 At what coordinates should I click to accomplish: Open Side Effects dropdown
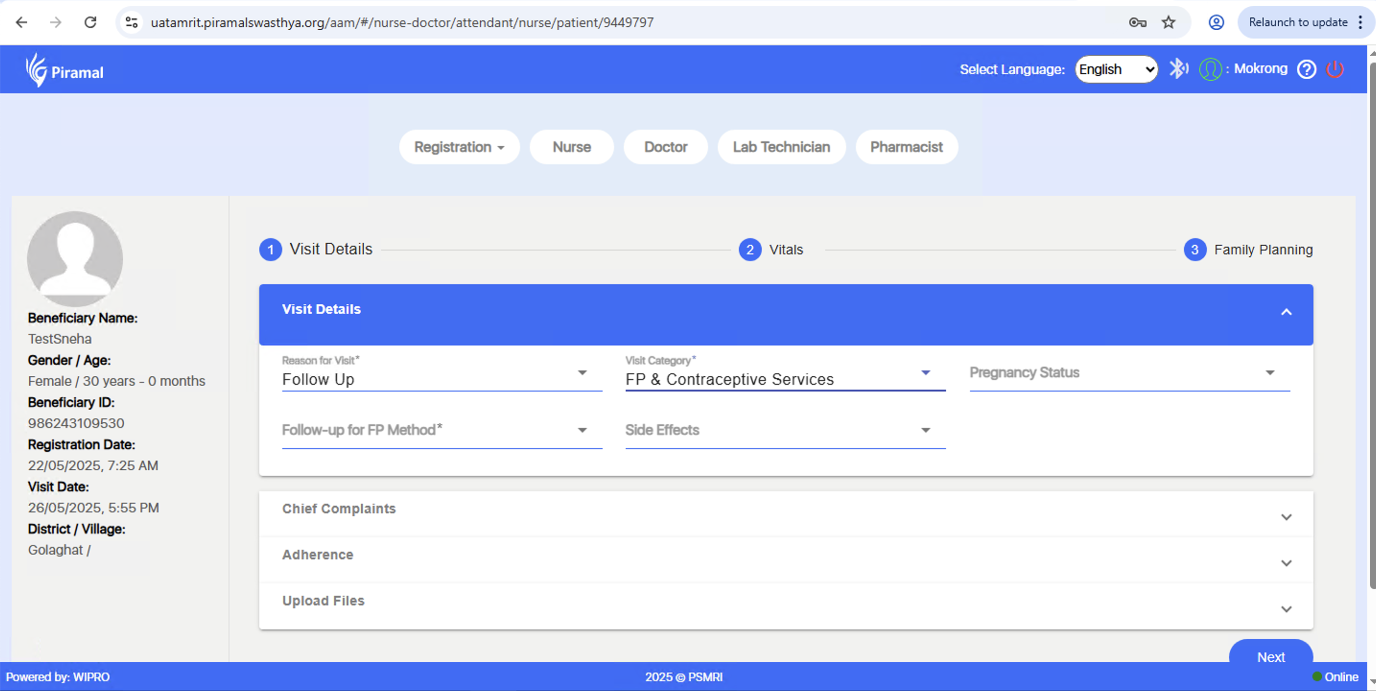[x=785, y=431]
